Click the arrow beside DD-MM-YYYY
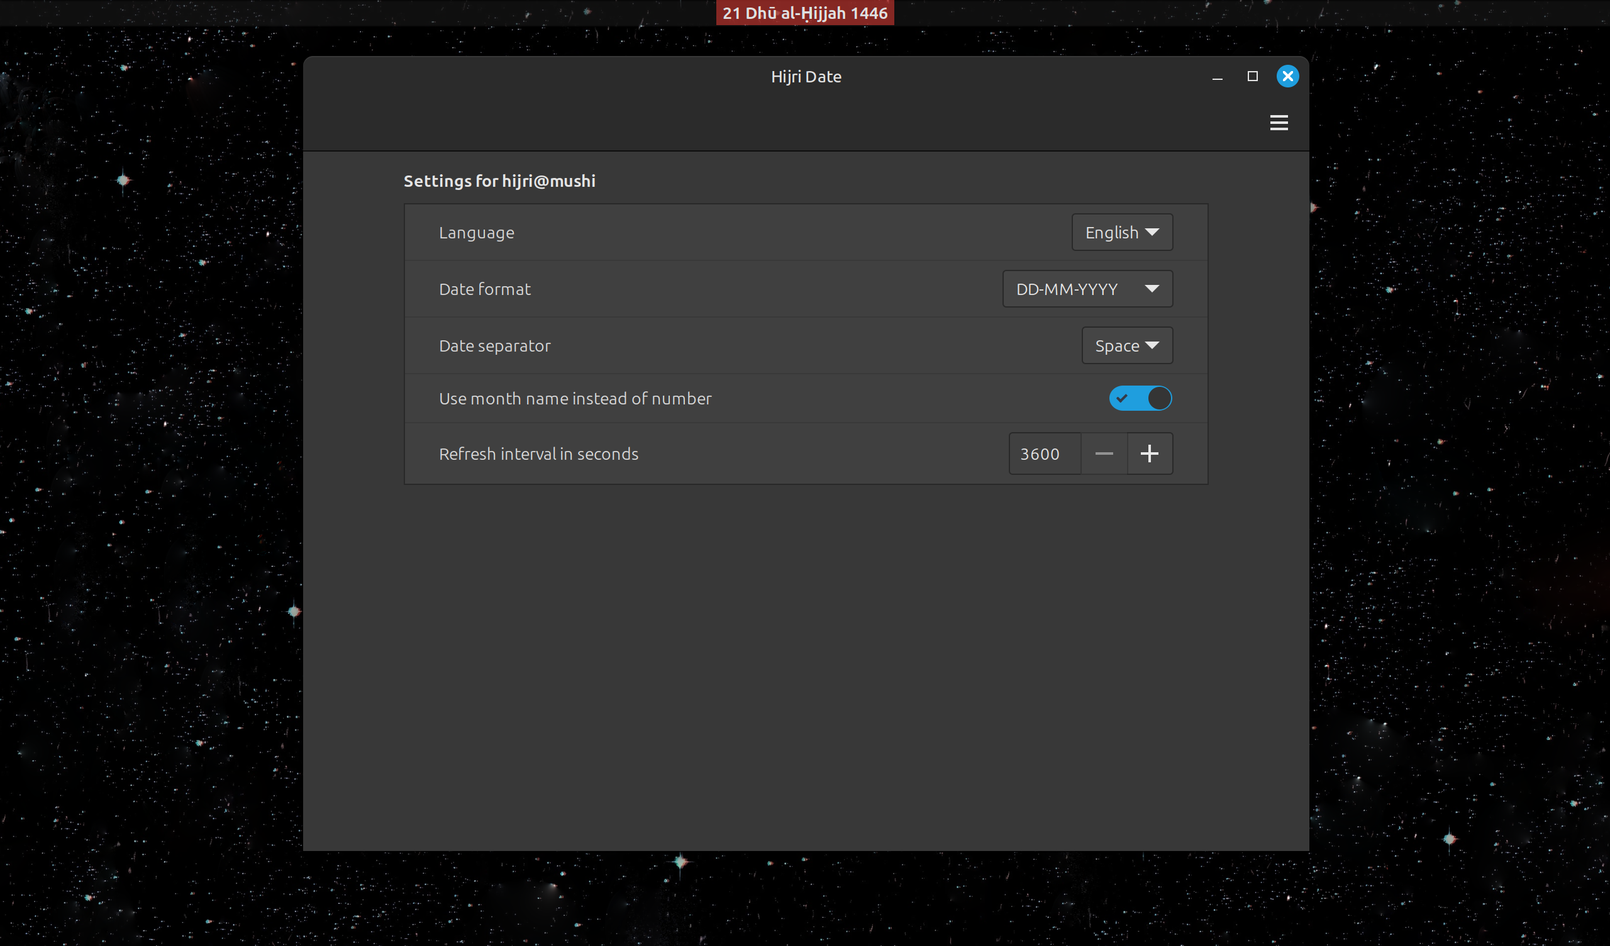The height and width of the screenshot is (946, 1610). pos(1152,289)
